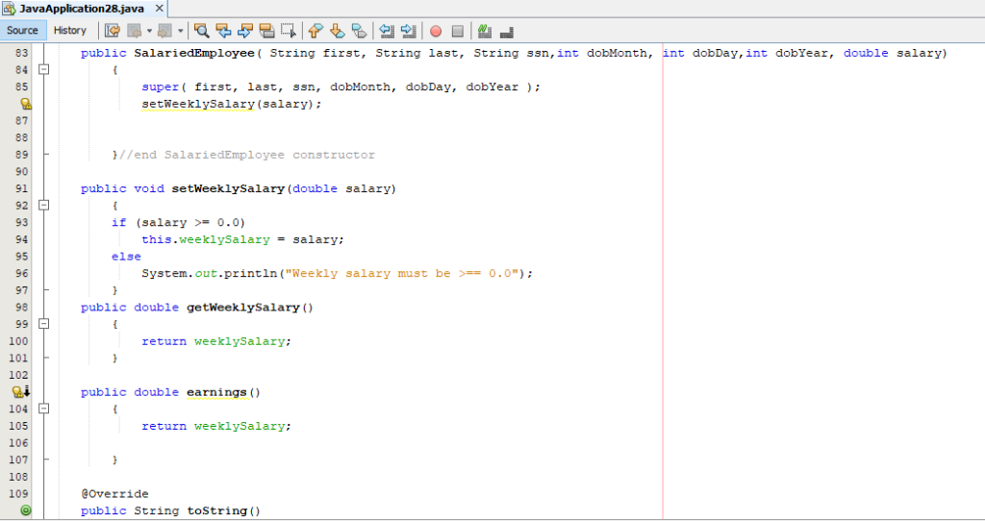Go to the next bookmark
985x521 pixels.
338,30
